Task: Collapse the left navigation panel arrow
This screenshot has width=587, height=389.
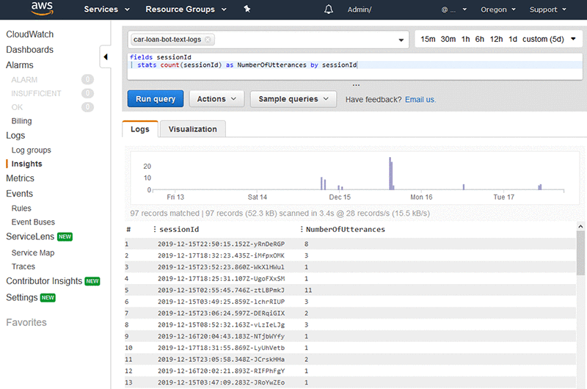Action: click(x=106, y=57)
